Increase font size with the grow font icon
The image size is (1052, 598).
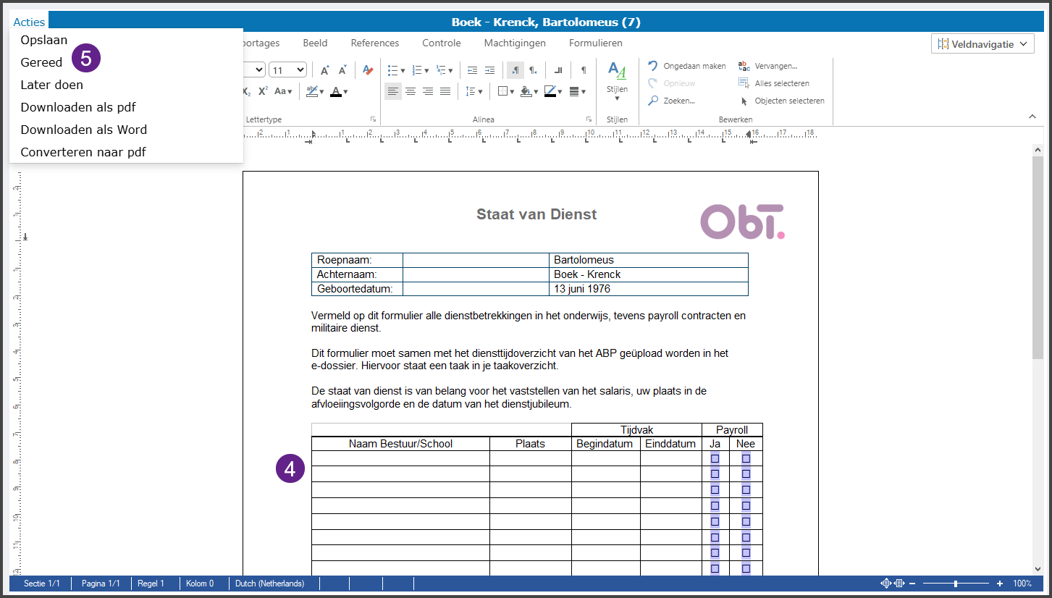point(324,70)
